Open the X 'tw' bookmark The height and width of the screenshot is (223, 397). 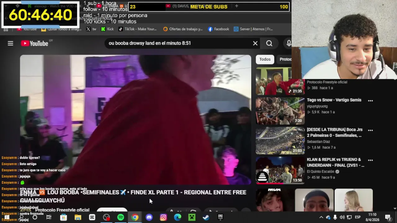91,29
